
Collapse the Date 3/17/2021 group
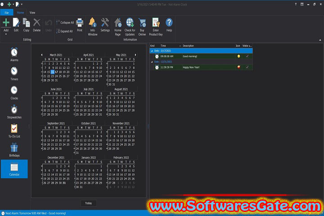tap(152, 51)
